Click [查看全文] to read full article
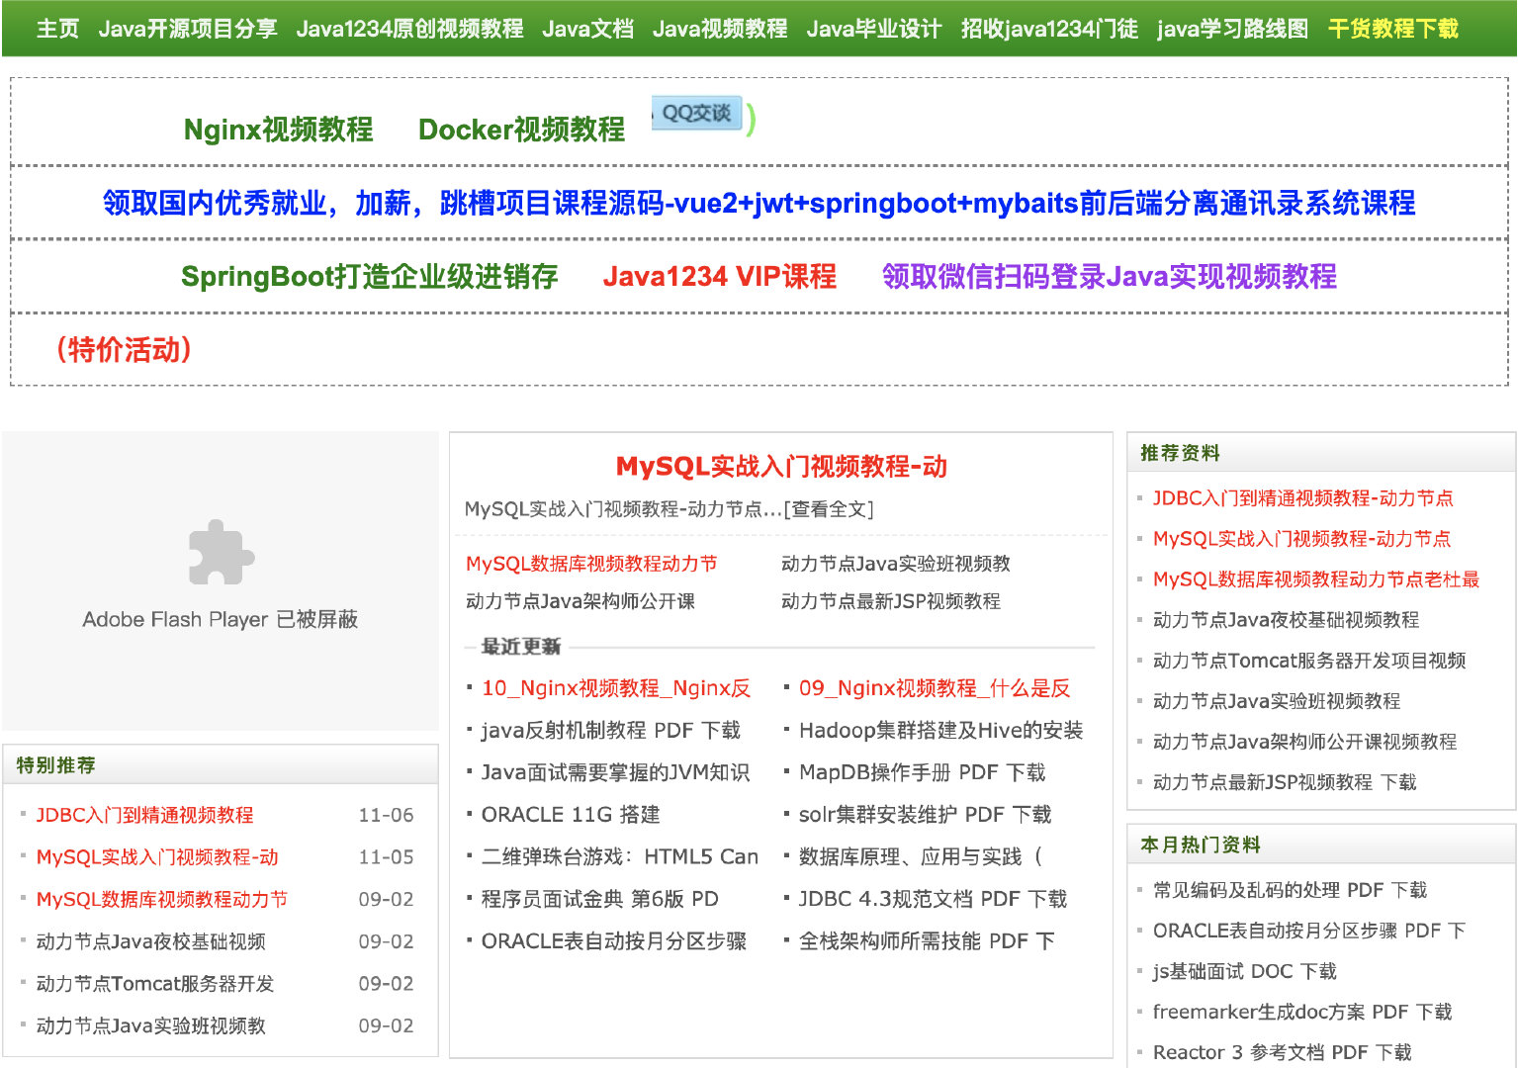 [829, 509]
